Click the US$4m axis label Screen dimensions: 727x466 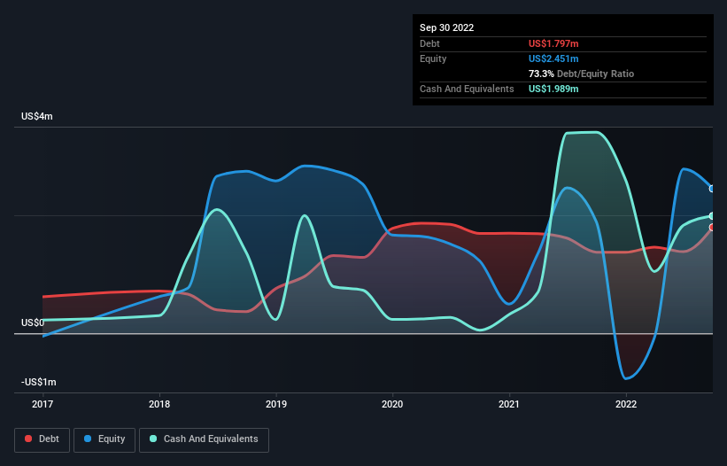point(37,116)
